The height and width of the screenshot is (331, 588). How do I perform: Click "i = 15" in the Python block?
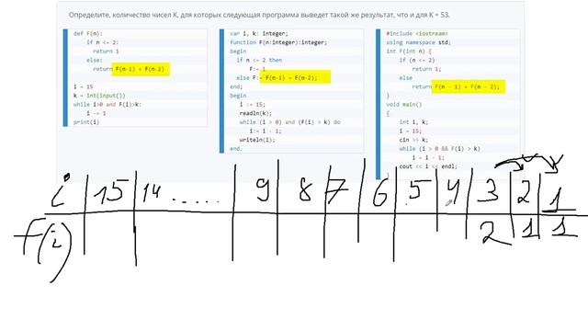83,86
